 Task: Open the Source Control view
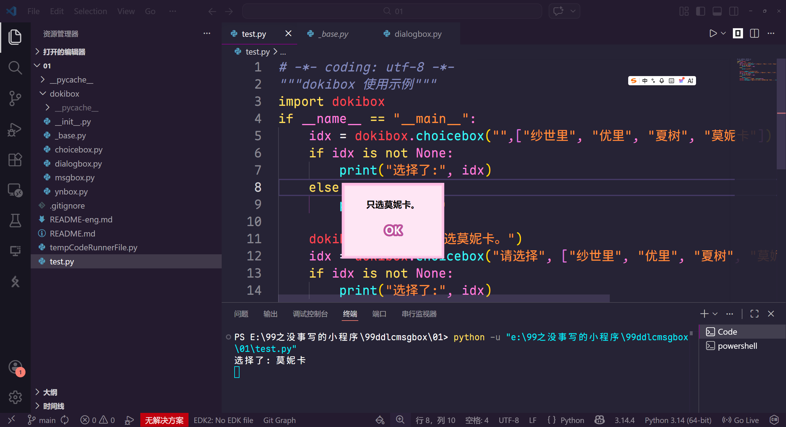[15, 98]
